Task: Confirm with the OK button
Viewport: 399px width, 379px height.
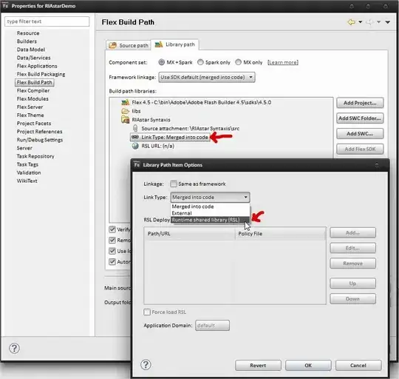Action: (308, 365)
